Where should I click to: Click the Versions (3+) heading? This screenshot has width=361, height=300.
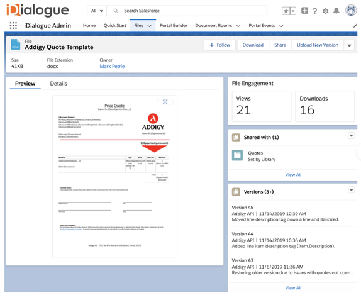tap(258, 192)
